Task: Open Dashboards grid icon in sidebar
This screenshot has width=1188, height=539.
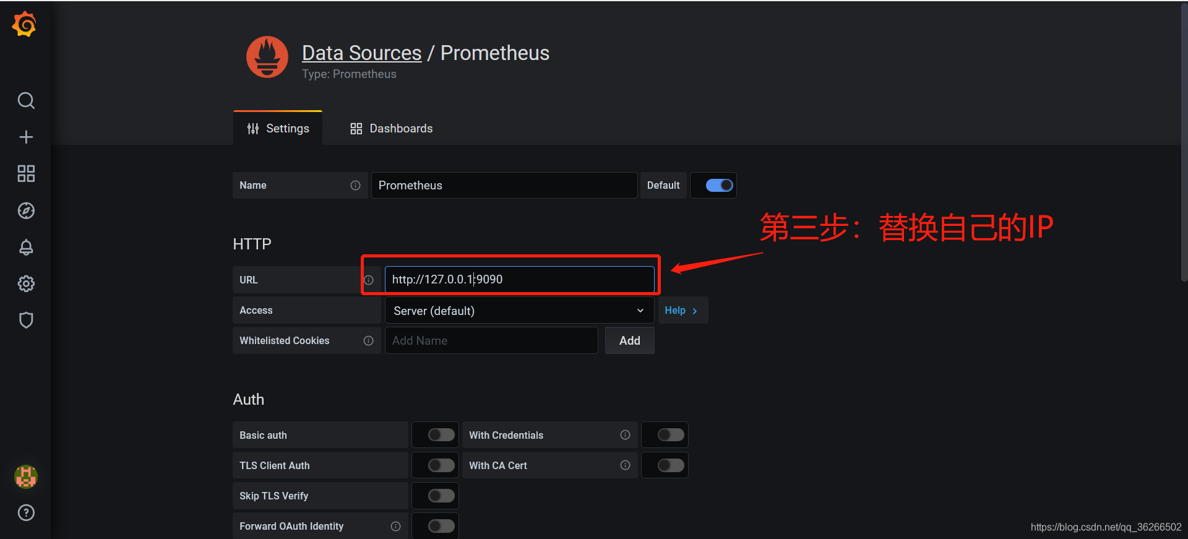Action: point(26,173)
